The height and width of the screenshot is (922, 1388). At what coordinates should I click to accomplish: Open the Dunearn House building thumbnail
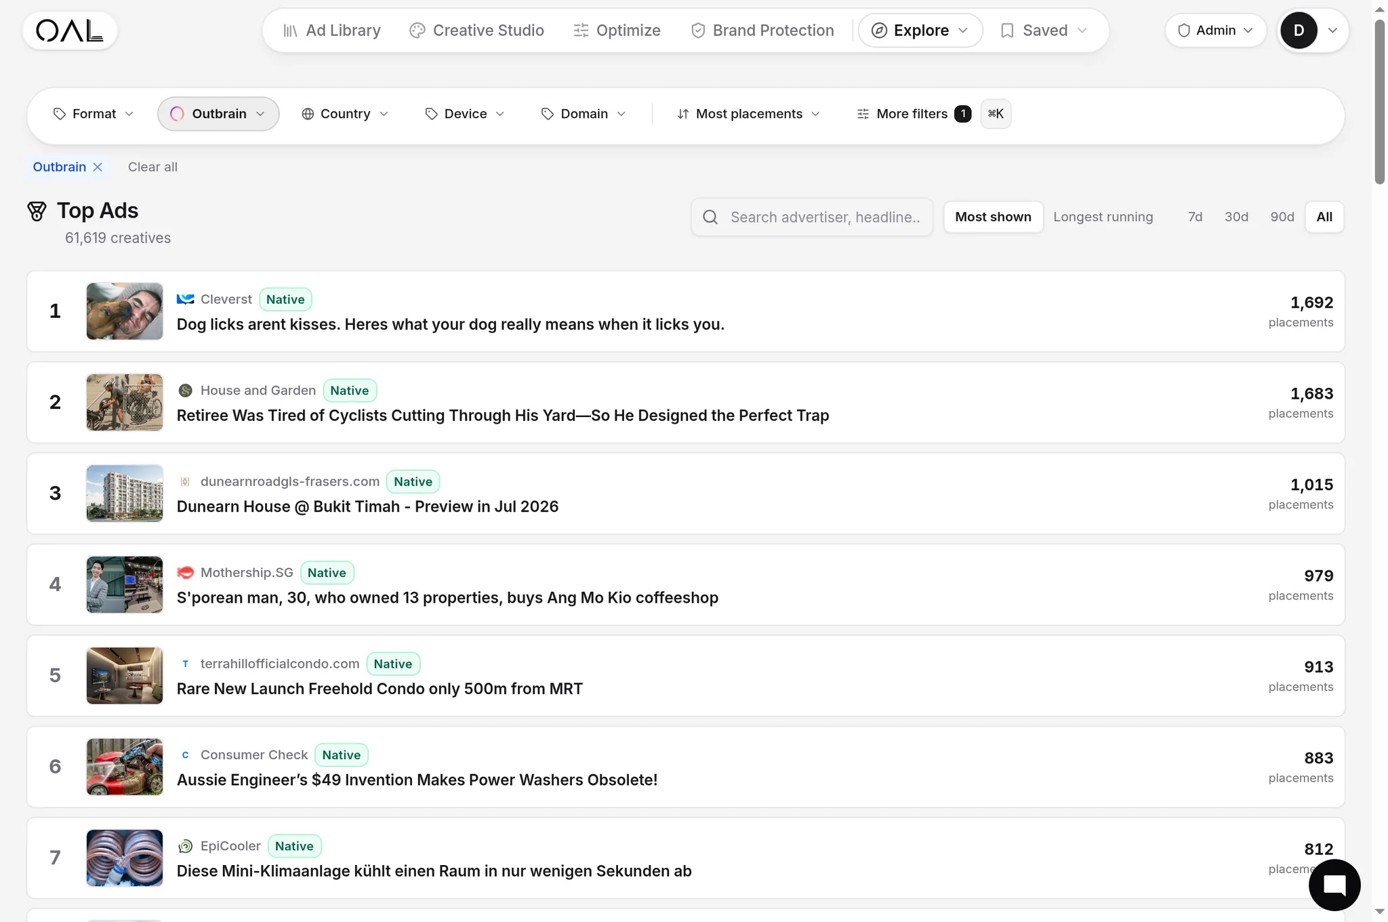(125, 494)
